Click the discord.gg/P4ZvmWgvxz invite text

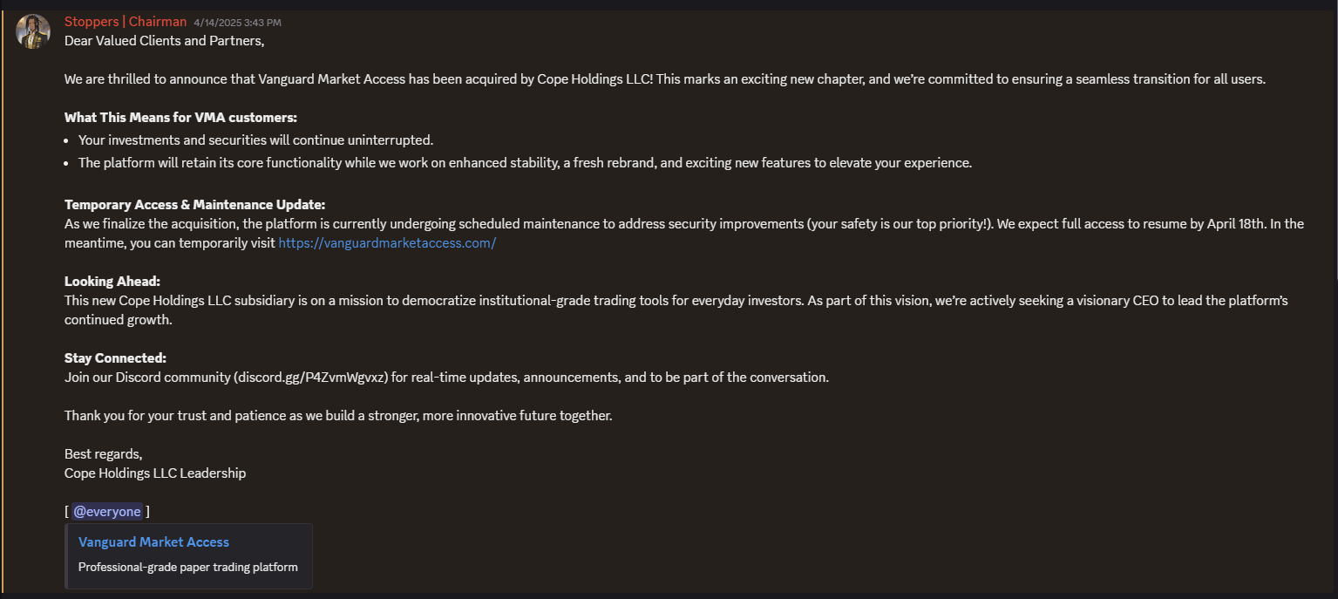(310, 378)
